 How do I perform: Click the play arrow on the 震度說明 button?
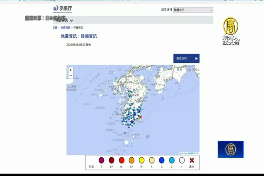pos(196,58)
